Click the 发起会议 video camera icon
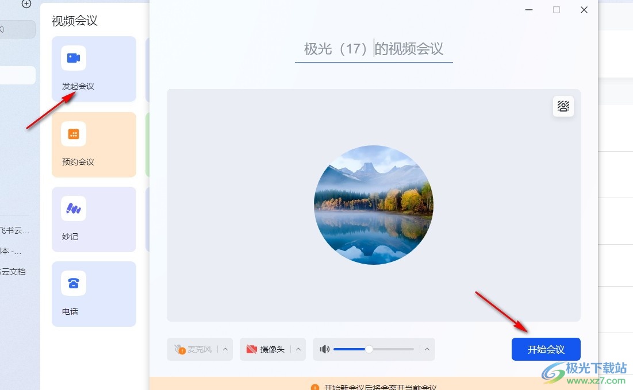The image size is (633, 390). pyautogui.click(x=74, y=58)
